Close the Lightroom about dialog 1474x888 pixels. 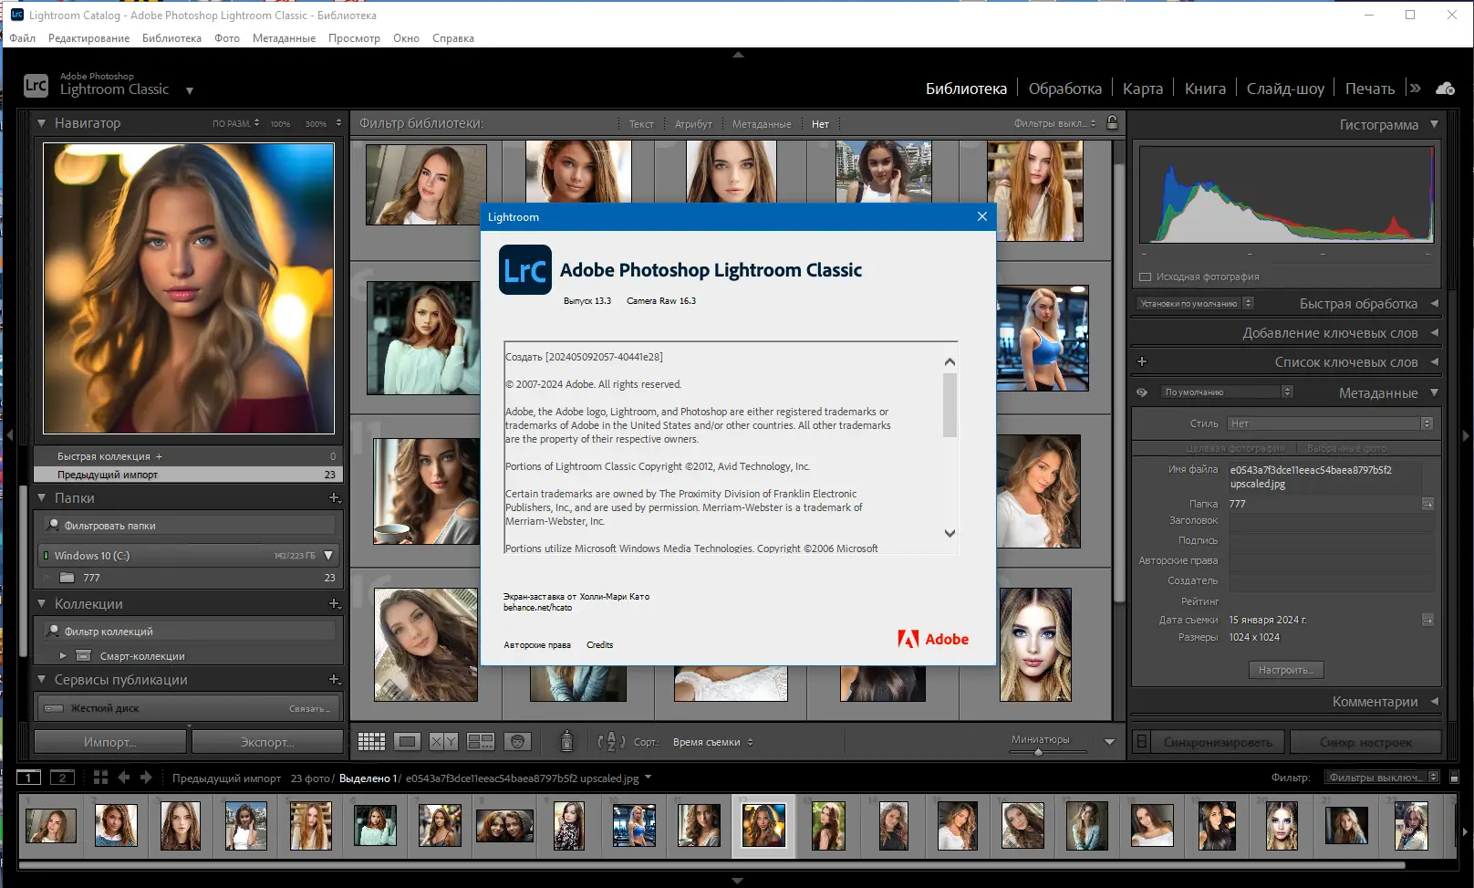tap(982, 216)
